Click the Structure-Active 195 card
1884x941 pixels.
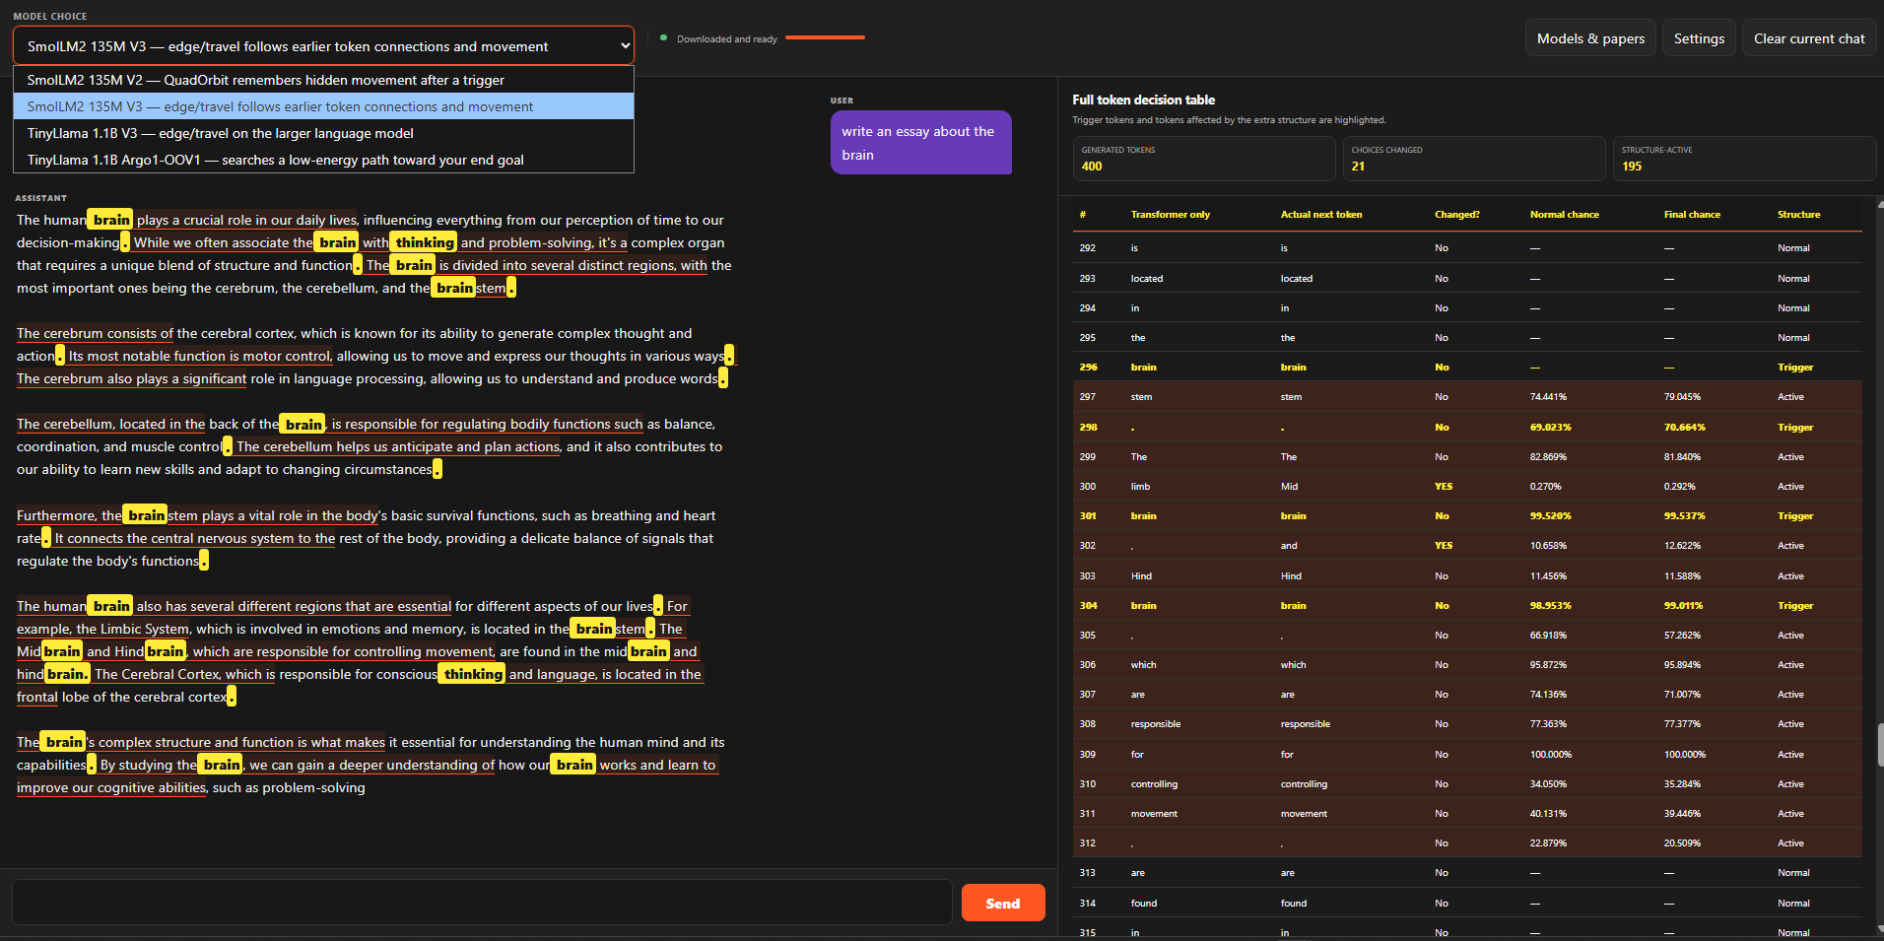[1743, 159]
